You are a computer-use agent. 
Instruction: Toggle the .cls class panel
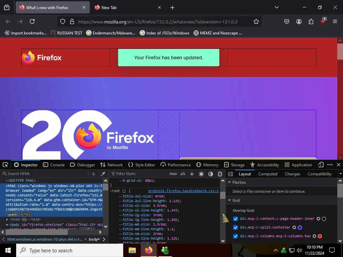coord(183,174)
